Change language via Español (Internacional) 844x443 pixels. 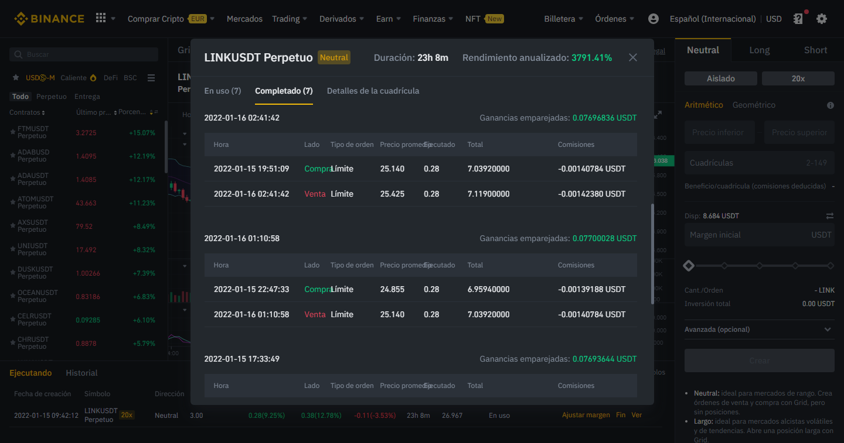[713, 19]
